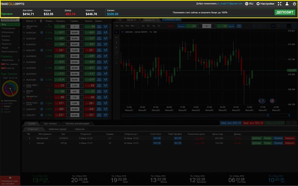Image resolution: width=298 pixels, height=186 pixels.
Task: Select Валюта category in sidebar
Action: click(6, 36)
